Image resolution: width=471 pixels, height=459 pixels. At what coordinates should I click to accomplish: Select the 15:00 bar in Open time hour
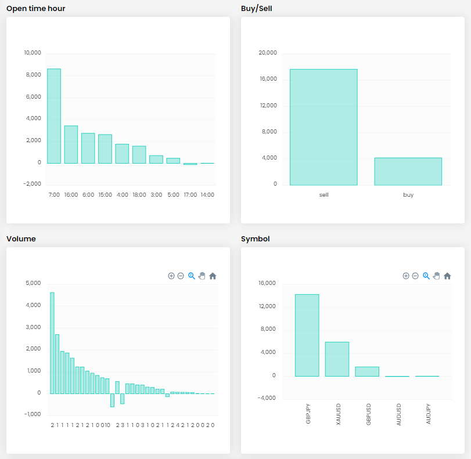coord(105,149)
